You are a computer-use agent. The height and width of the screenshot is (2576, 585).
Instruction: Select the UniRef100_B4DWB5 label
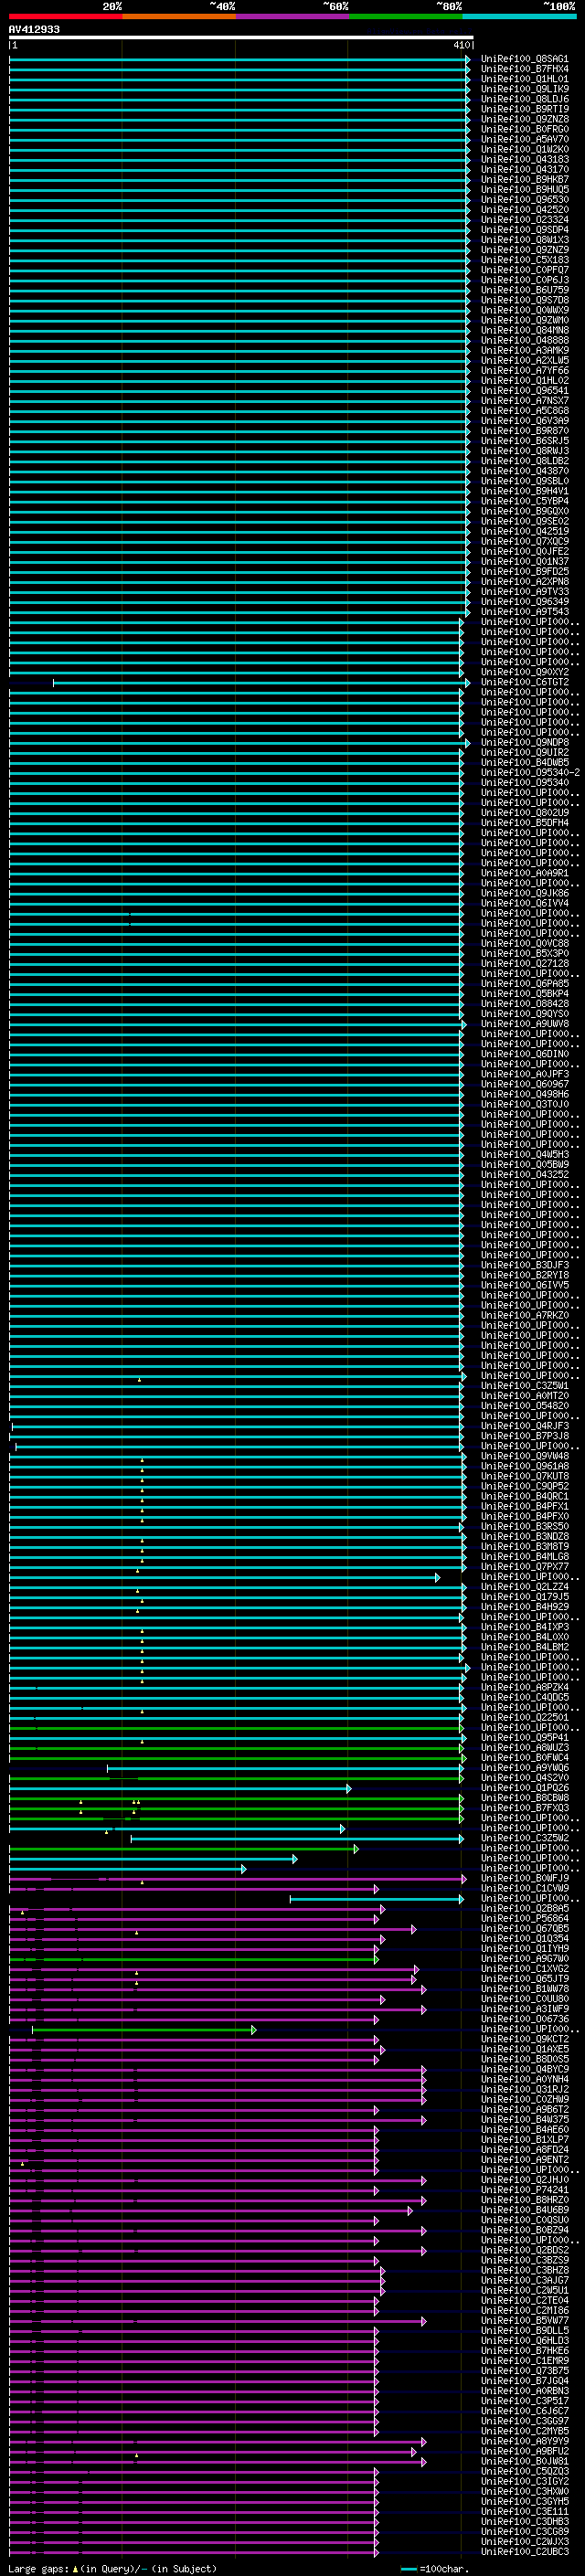tap(525, 762)
